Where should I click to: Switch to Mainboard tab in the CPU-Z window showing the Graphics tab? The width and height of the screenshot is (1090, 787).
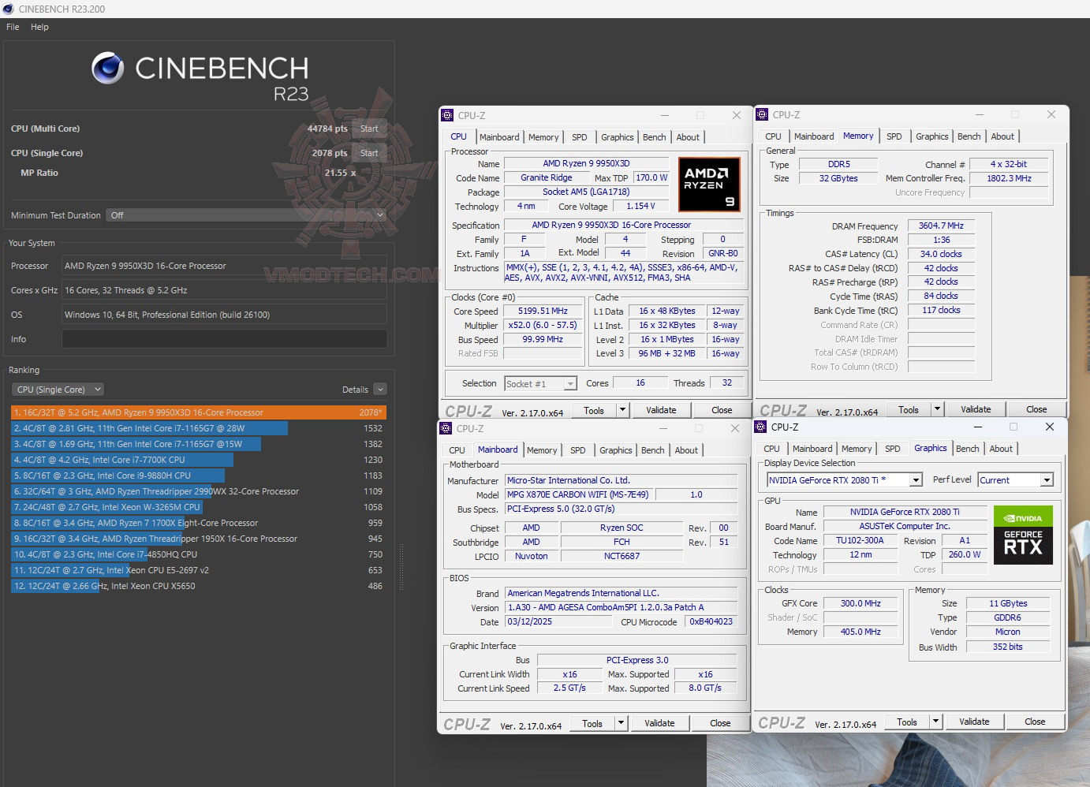pos(812,449)
